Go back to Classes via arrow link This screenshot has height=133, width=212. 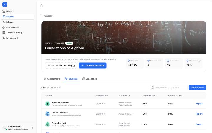click(x=47, y=16)
